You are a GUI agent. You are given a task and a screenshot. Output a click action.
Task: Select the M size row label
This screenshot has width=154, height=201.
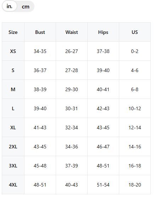(x=13, y=89)
